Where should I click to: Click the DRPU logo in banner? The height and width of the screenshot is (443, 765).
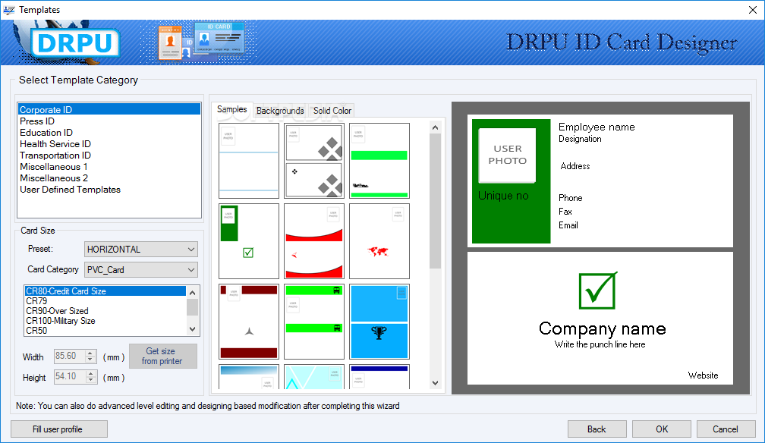(74, 43)
